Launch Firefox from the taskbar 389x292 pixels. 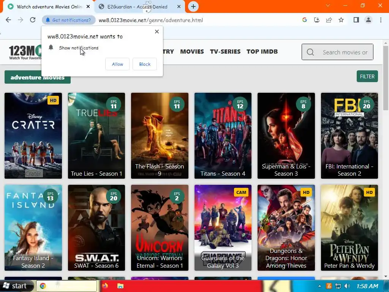click(x=105, y=286)
